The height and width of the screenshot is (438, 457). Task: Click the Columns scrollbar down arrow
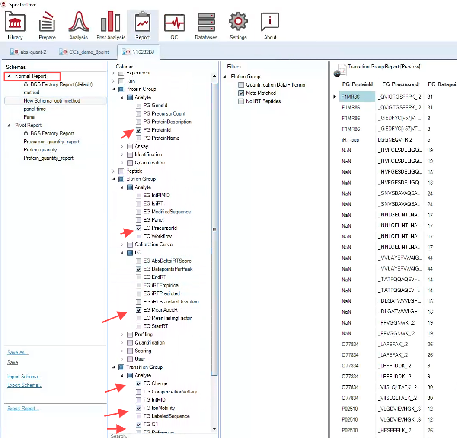tap(214, 429)
